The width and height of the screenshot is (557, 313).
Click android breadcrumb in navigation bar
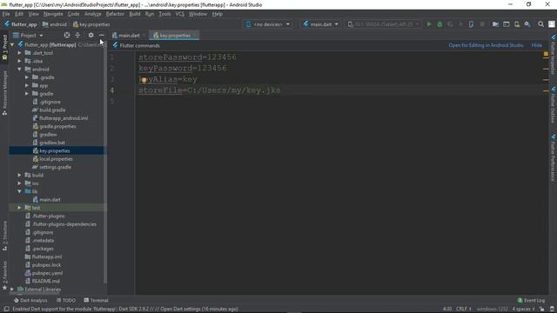pyautogui.click(x=55, y=24)
